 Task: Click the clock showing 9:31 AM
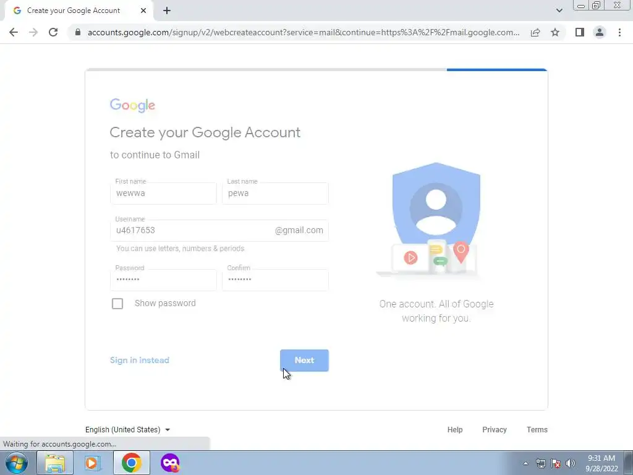coord(601,463)
